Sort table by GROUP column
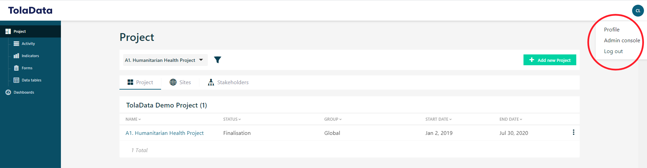This screenshot has height=168, width=647. pos(333,119)
